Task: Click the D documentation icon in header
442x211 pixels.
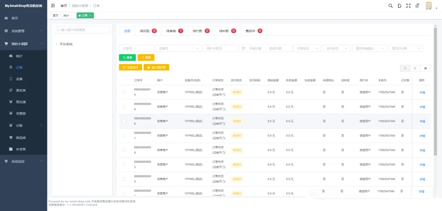Action: point(399,6)
